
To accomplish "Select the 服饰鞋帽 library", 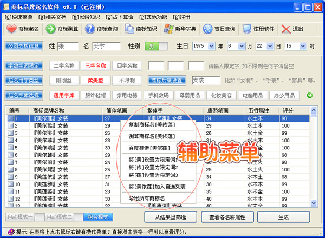I will tap(95, 95).
